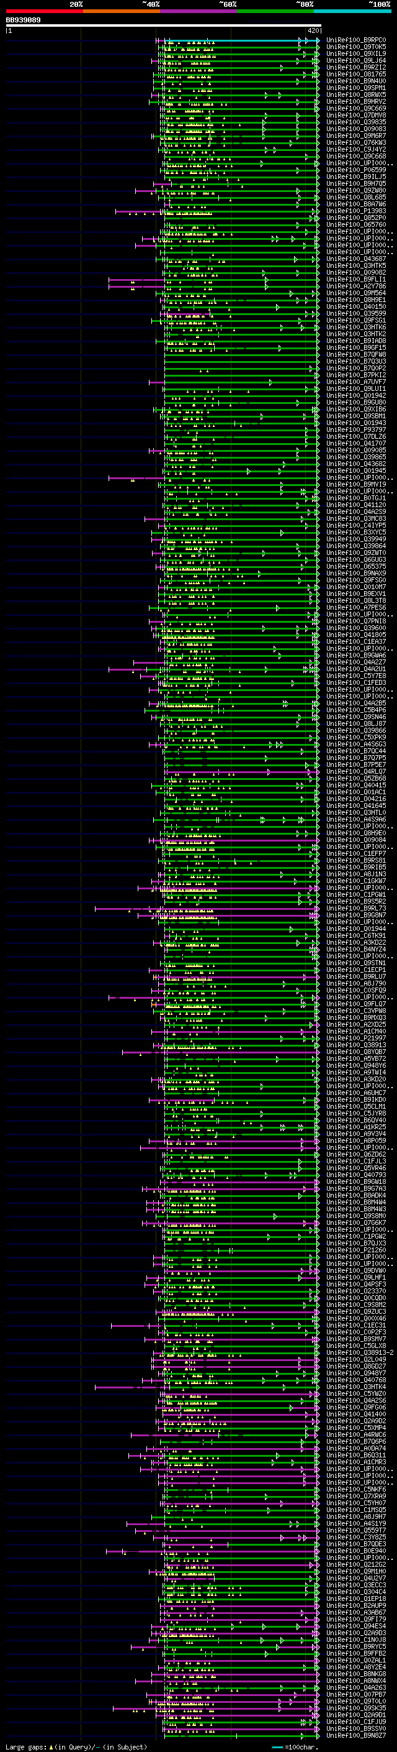
Task: Click the UniRef100_P21997 entry
Action: pos(356,1038)
